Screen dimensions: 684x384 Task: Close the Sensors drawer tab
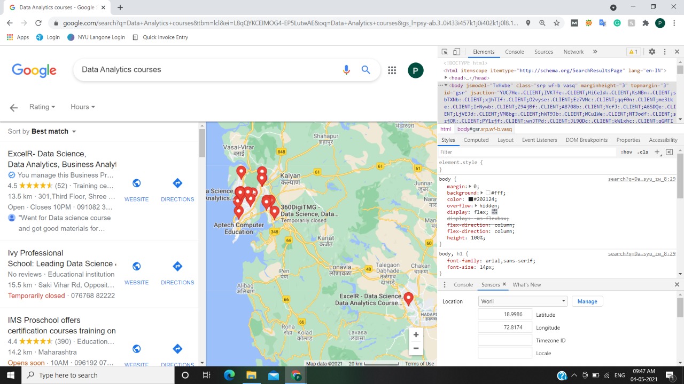[504, 284]
